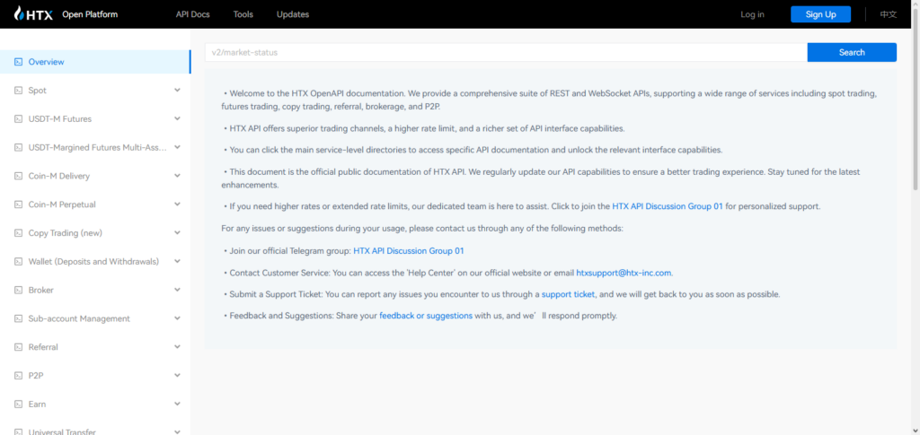Open the API Docs menu
The height and width of the screenshot is (435, 920).
[192, 14]
